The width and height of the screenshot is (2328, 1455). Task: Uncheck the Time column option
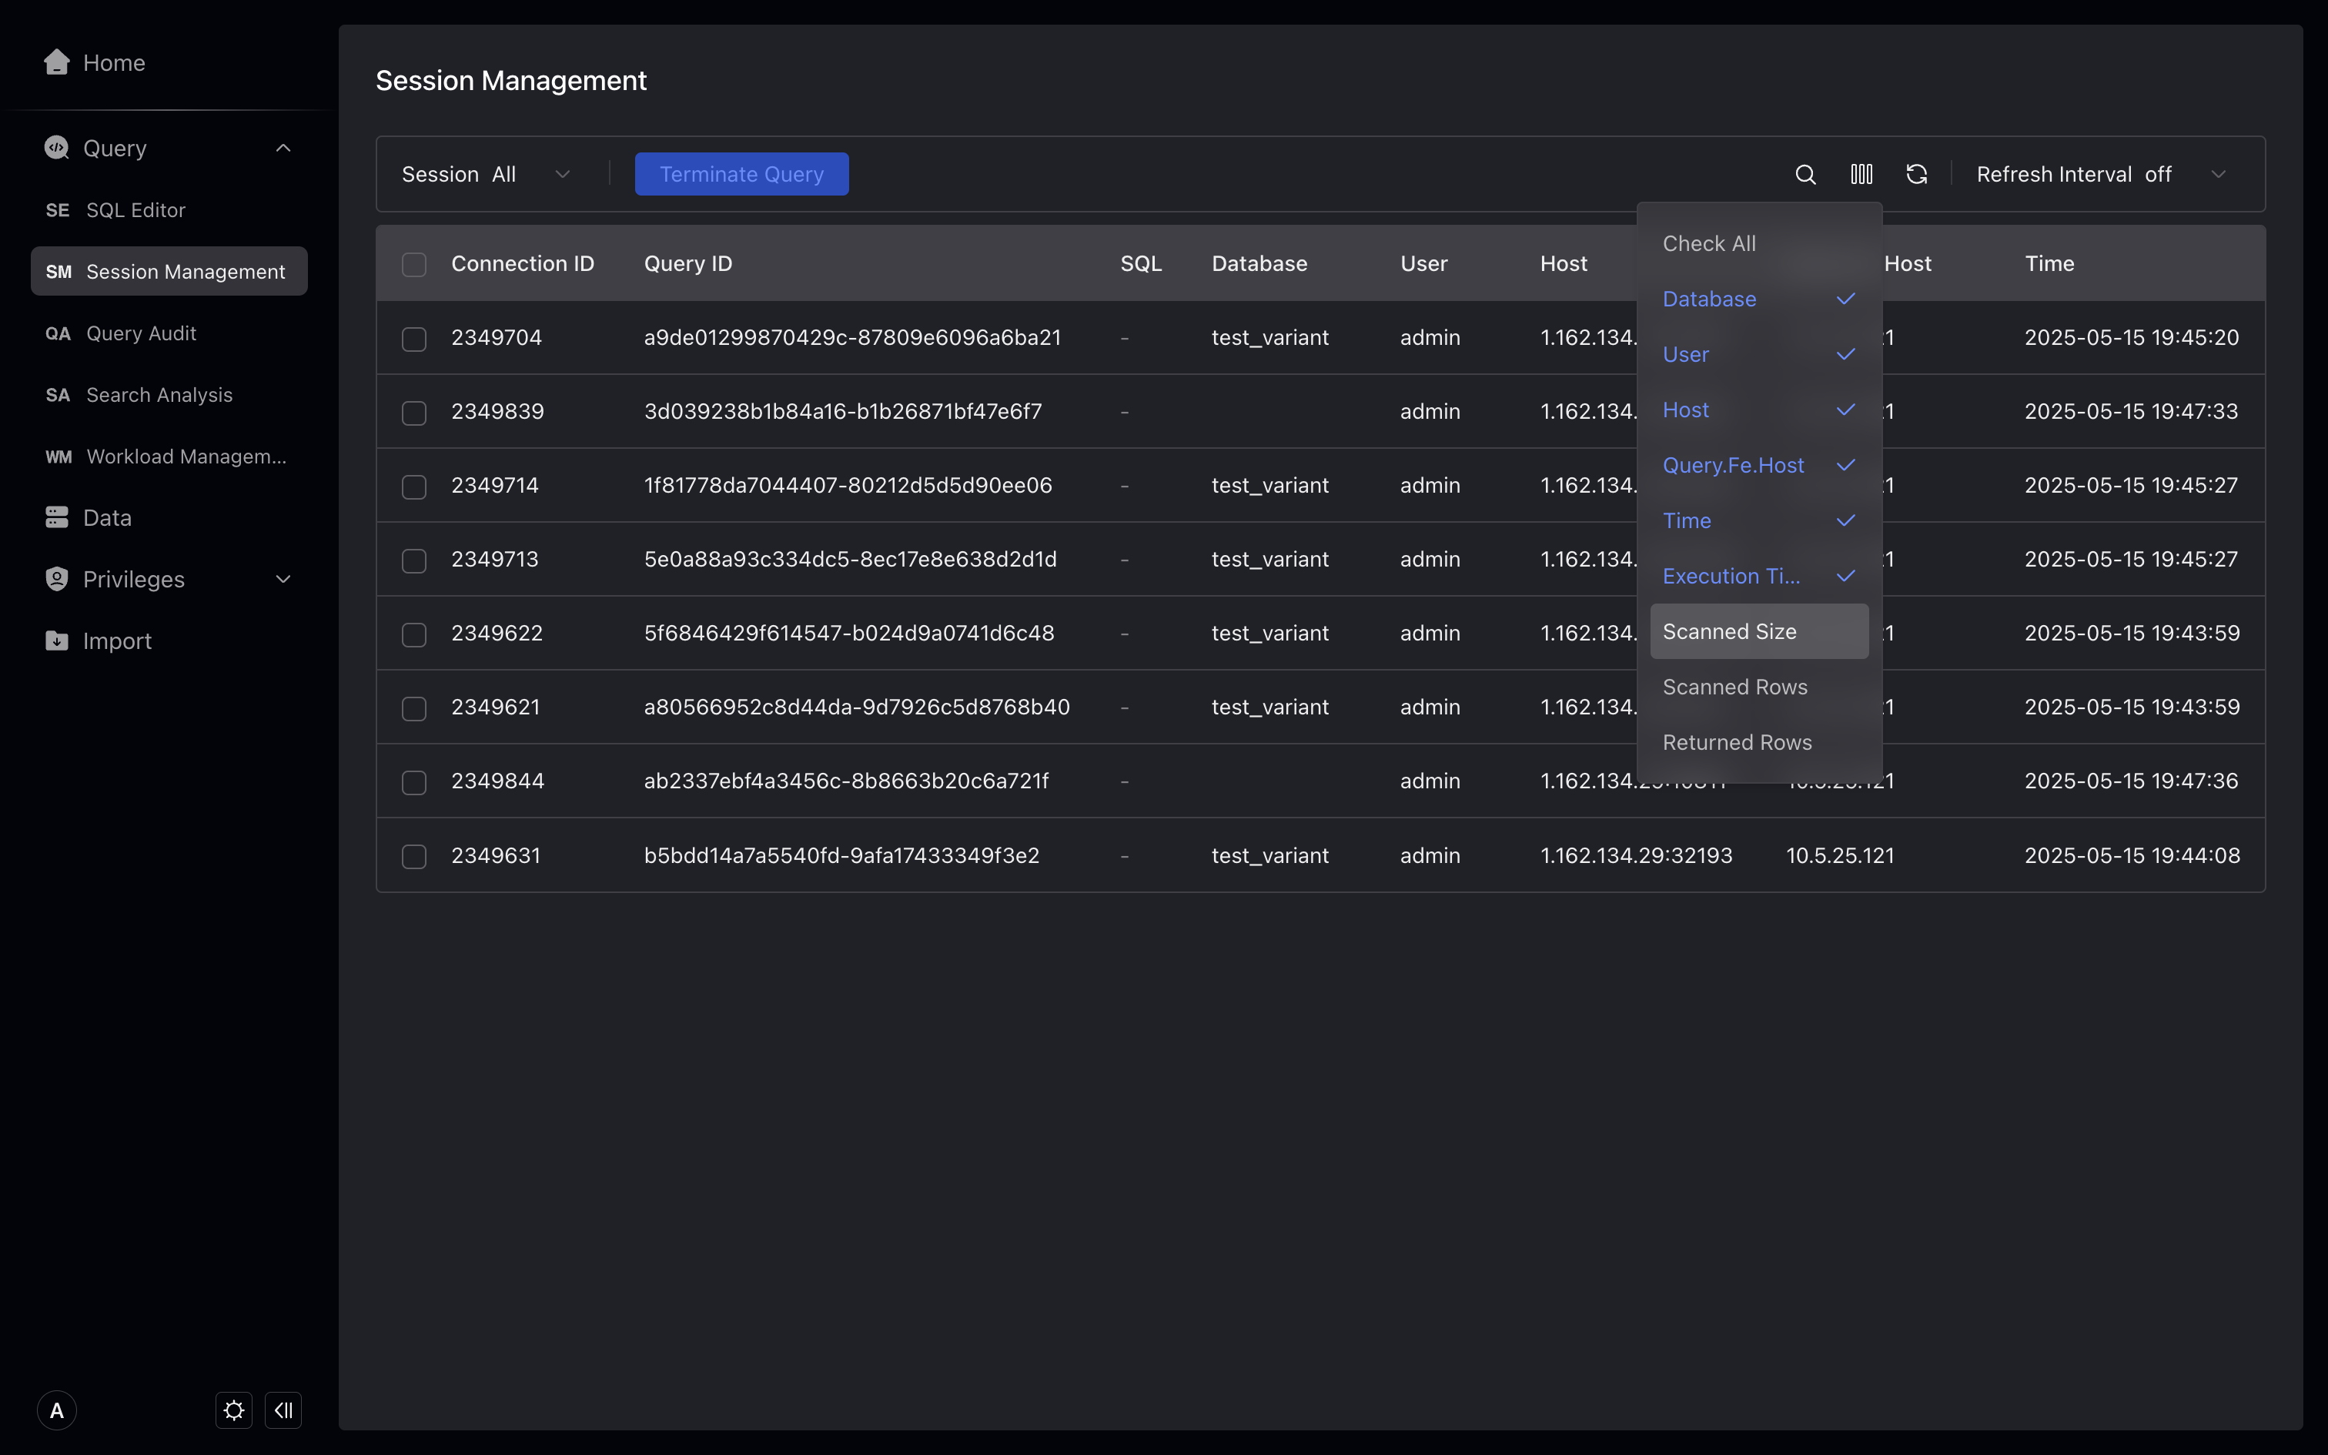[1759, 520]
